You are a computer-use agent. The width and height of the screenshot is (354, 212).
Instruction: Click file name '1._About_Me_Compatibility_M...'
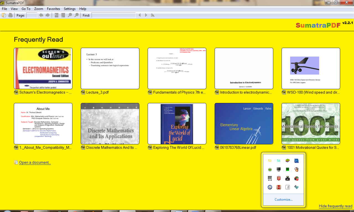pyautogui.click(x=46, y=148)
